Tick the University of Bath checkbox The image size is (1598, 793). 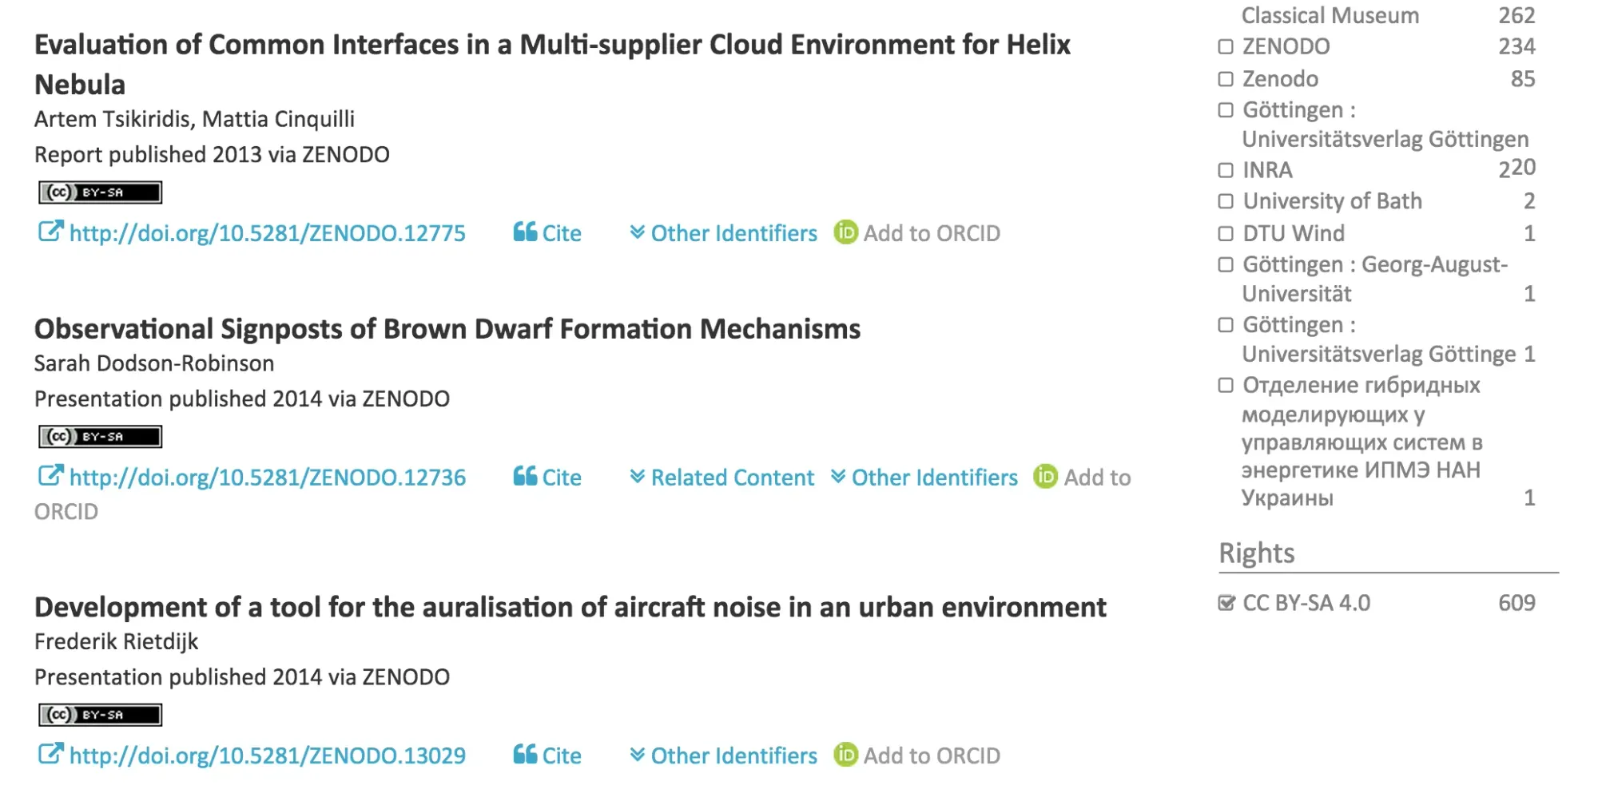(x=1226, y=201)
